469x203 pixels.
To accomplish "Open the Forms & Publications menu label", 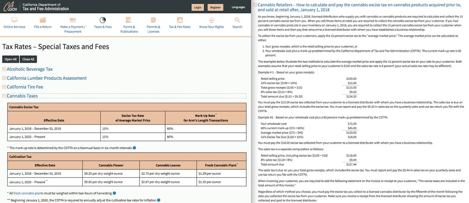I will 129,29.
